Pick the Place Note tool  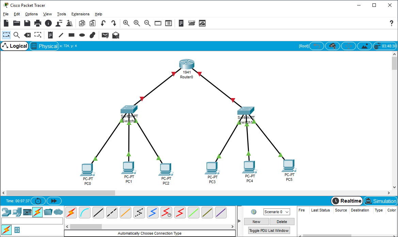pos(50,35)
